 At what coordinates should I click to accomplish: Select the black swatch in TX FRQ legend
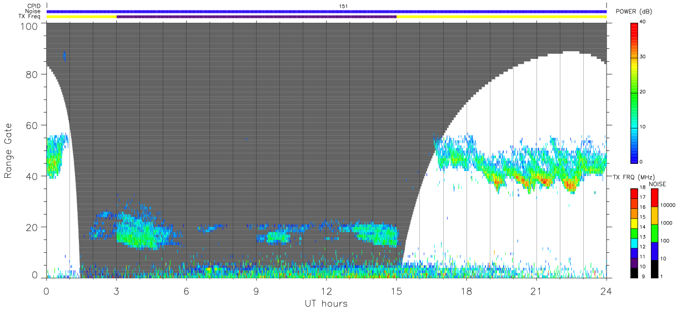click(634, 273)
